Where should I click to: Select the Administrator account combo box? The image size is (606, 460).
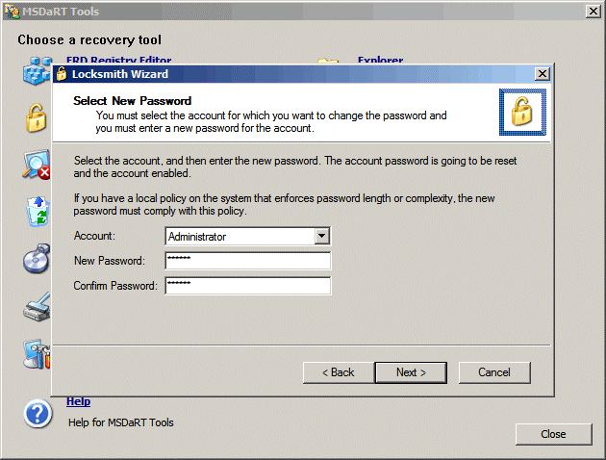point(248,236)
